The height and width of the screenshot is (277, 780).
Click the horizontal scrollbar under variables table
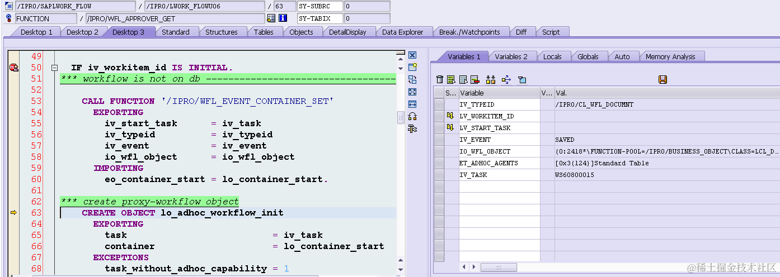499,268
